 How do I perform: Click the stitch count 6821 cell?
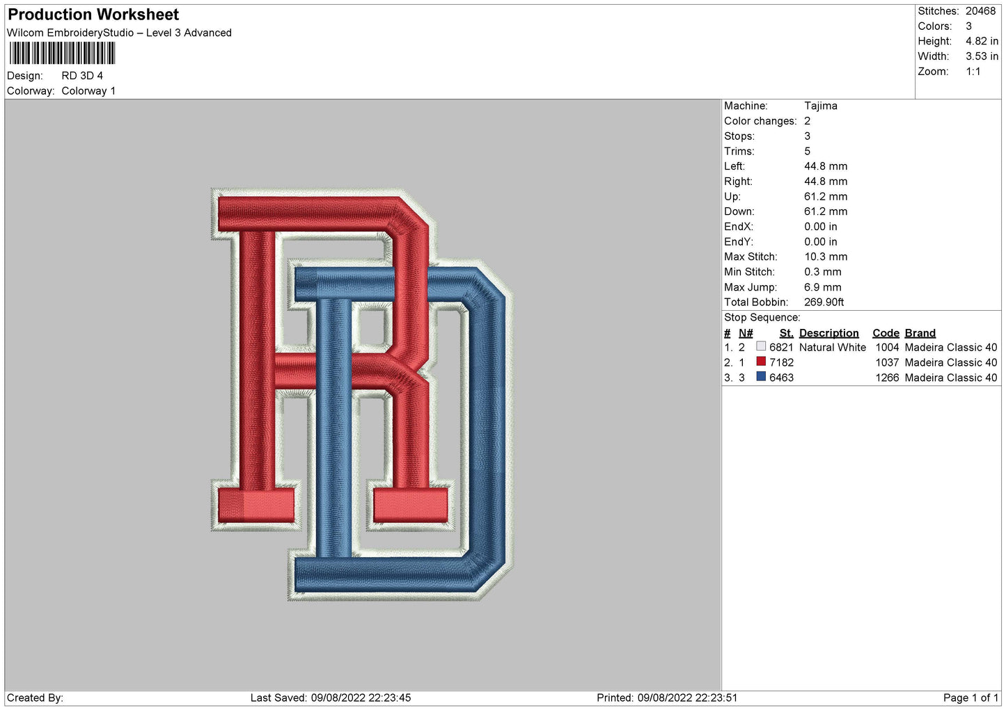click(781, 347)
